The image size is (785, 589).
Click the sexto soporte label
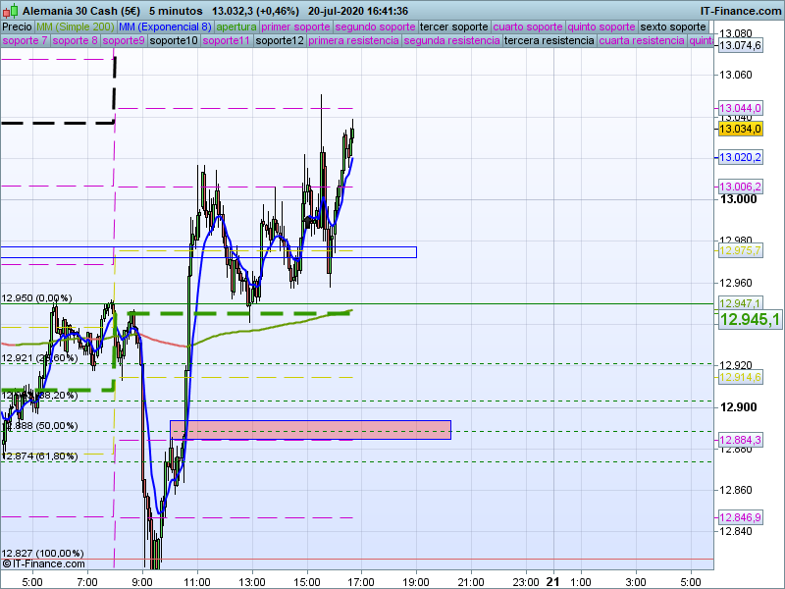point(673,27)
